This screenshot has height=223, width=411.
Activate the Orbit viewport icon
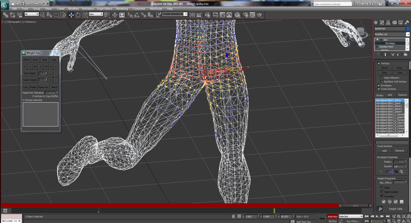point(404,221)
